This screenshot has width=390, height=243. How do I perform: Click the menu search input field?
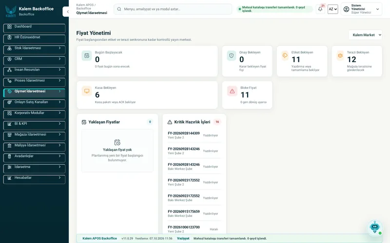[173, 9]
